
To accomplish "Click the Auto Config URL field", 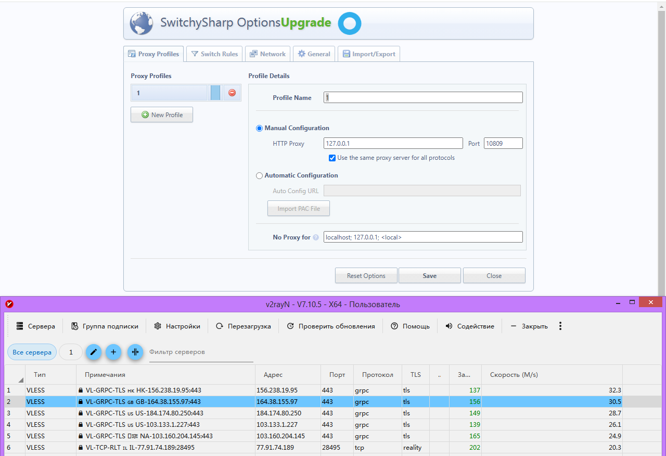I will tap(422, 191).
